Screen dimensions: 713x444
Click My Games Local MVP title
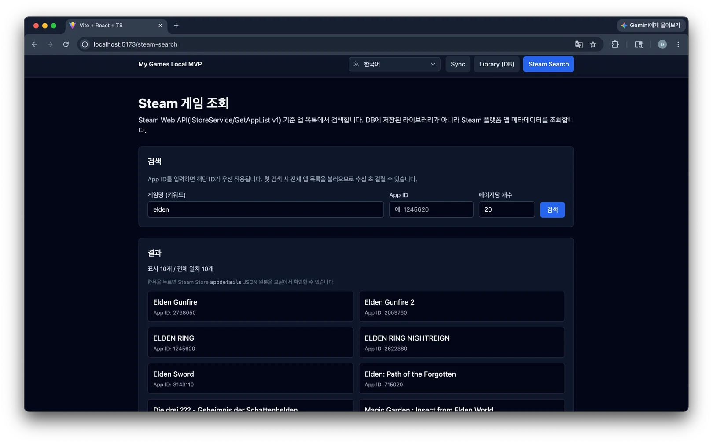click(170, 64)
